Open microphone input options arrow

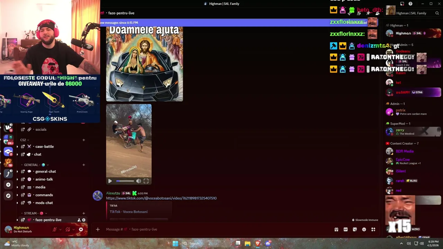60,229
